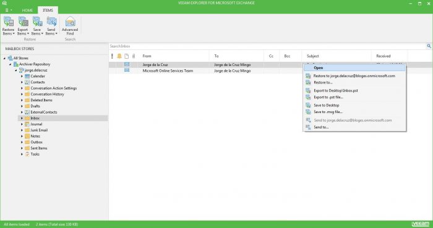Click the All Stores icon
Viewport: 433px width, 228px height.
tap(11, 58)
